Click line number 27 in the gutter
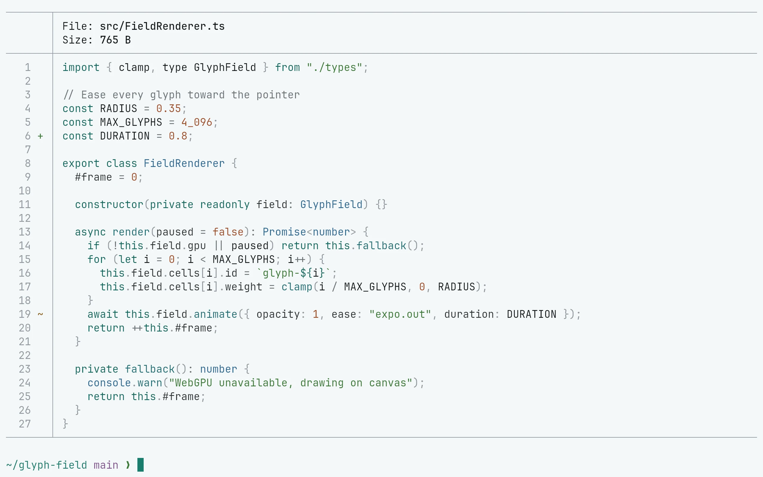 (x=25, y=424)
